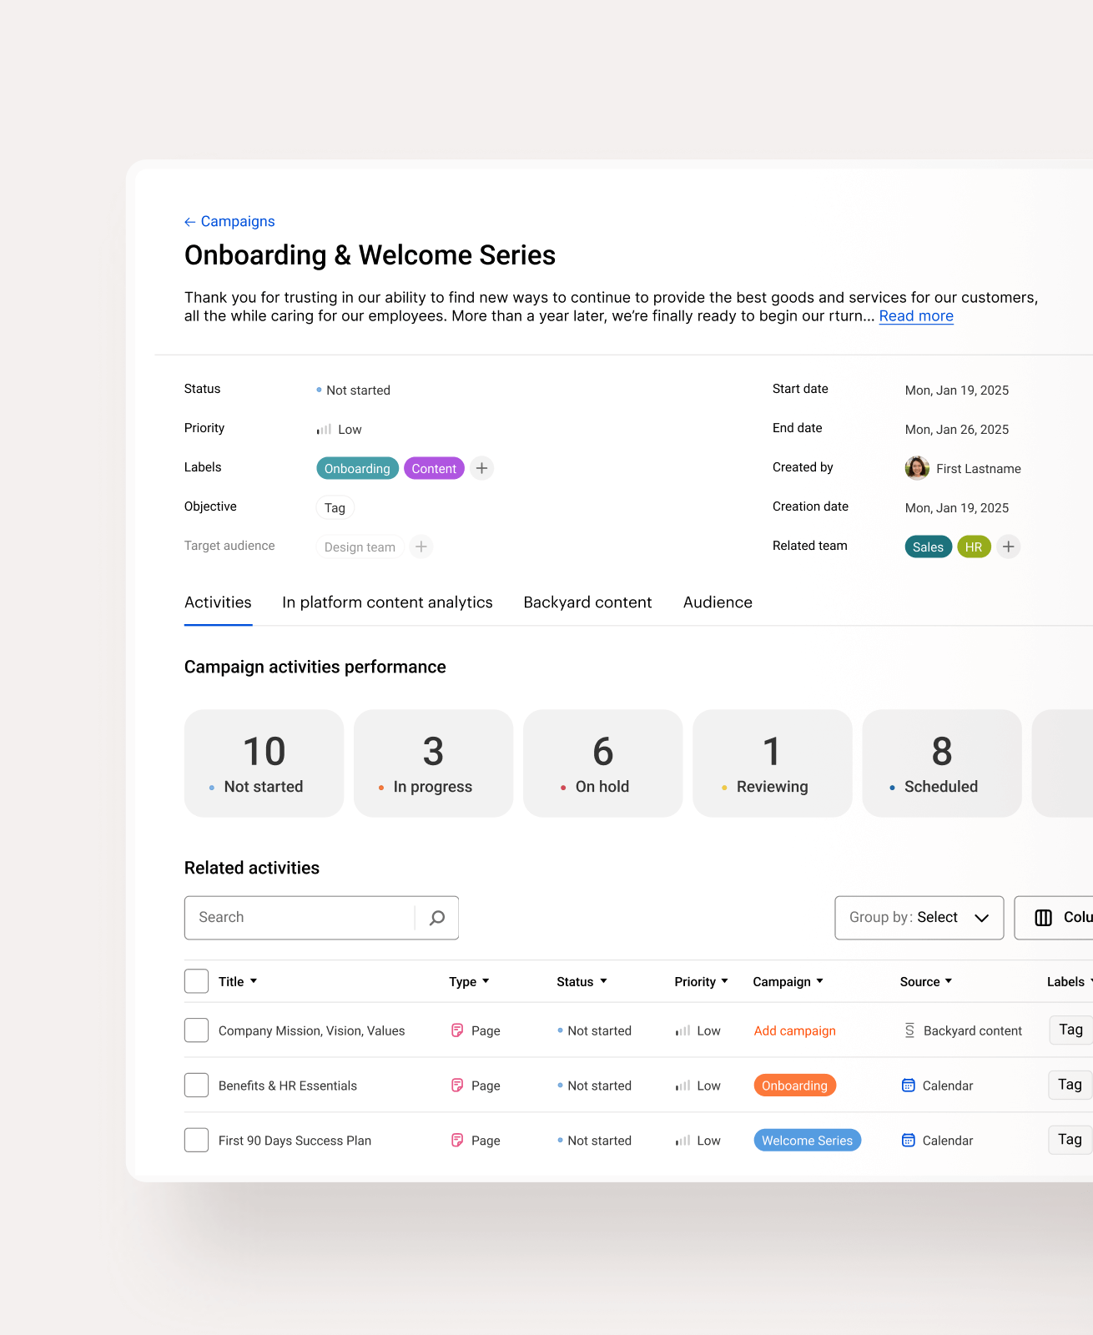Focus the related activities Search field
Viewport: 1093px width, 1335px height.
[300, 918]
